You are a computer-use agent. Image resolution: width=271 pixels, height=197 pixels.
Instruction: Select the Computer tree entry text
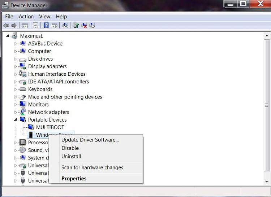[x=40, y=51]
